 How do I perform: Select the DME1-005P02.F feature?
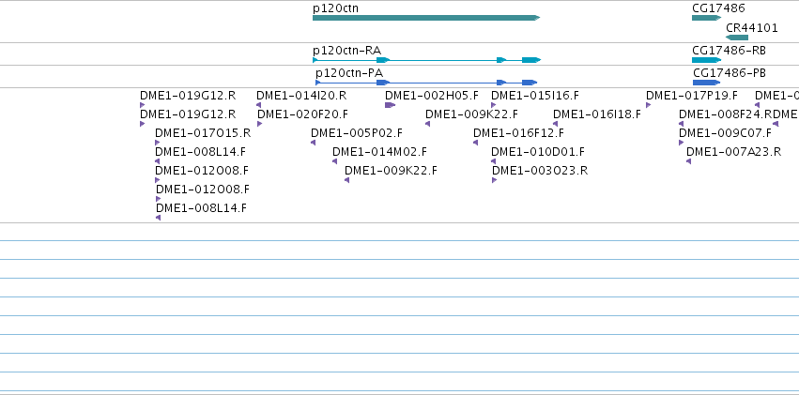coord(313,143)
